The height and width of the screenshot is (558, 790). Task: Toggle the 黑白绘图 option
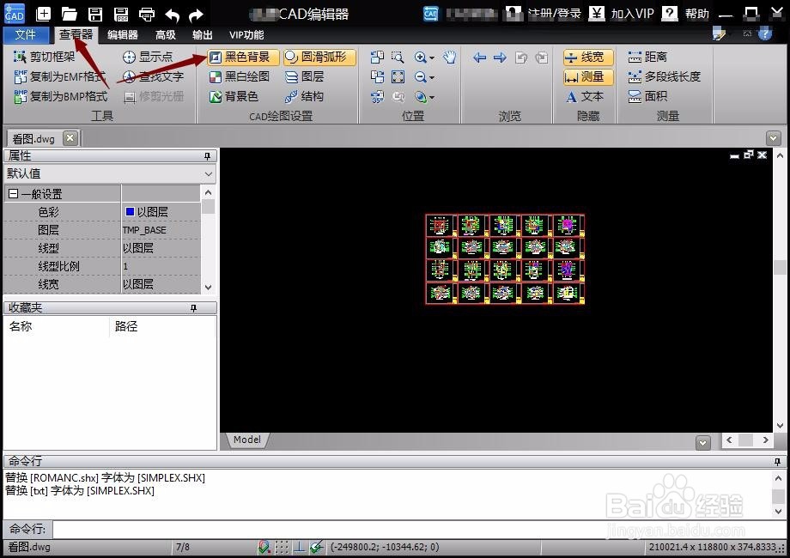(240, 76)
